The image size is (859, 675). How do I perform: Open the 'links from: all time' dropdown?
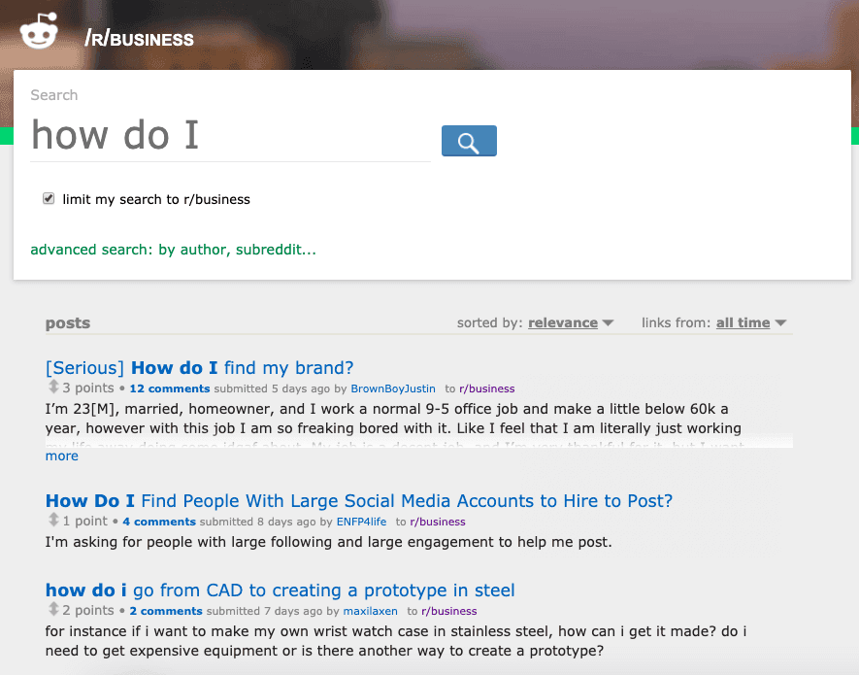click(x=751, y=322)
